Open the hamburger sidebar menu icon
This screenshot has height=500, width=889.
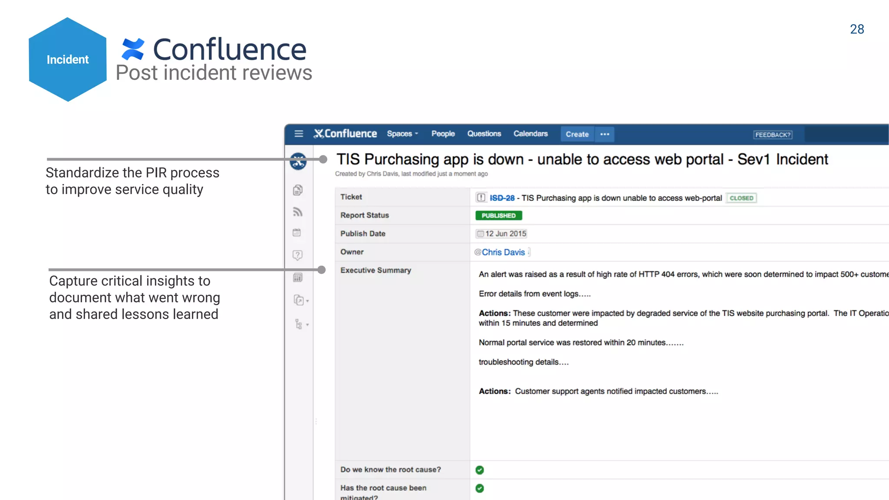coord(299,134)
